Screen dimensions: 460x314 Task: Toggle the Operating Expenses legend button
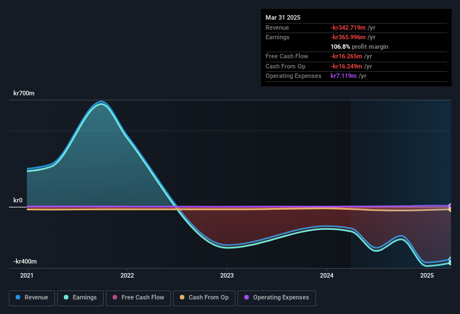coord(277,298)
